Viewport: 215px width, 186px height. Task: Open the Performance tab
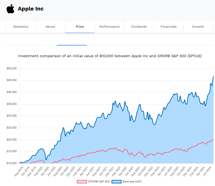[x=110, y=27]
